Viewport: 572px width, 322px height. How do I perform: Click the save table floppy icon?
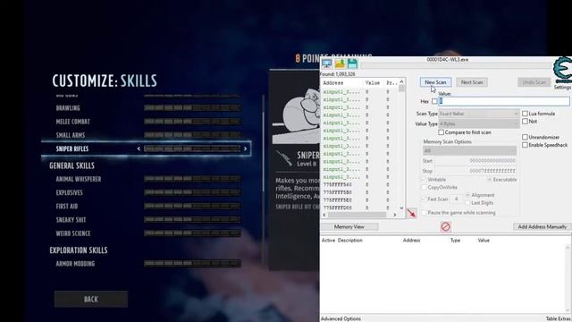point(352,64)
